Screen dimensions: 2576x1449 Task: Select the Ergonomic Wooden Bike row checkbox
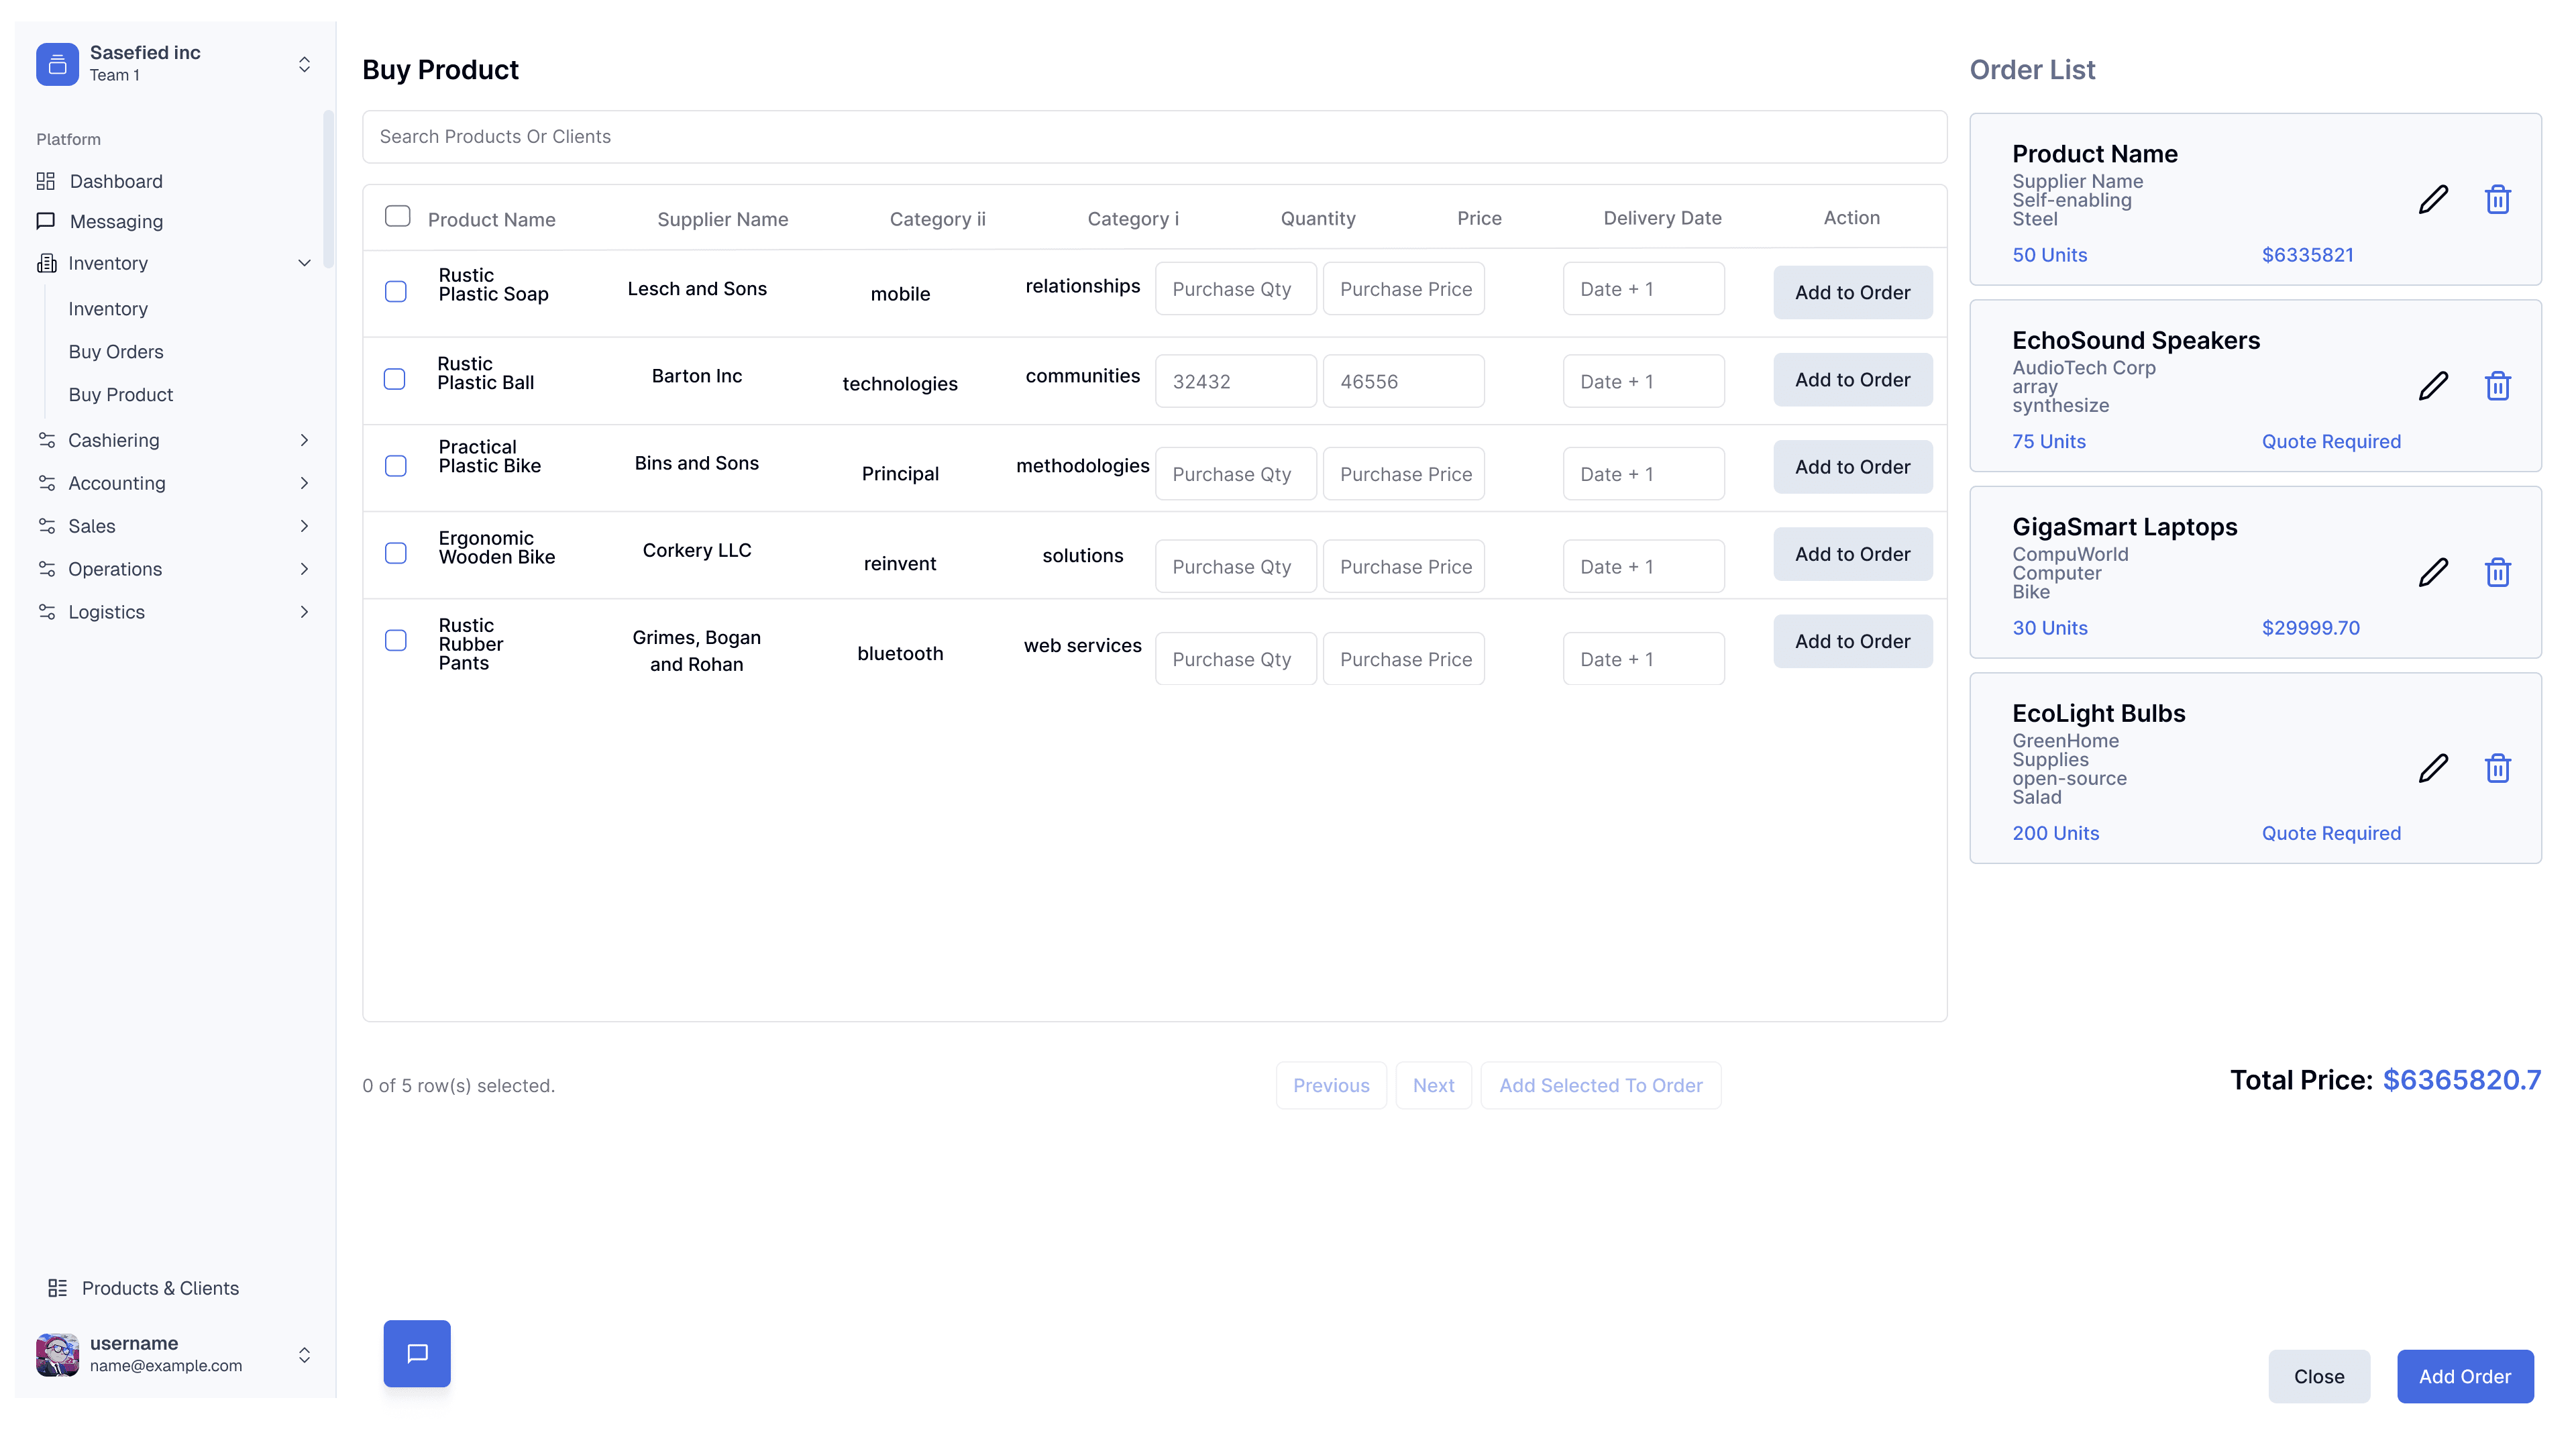click(x=396, y=553)
